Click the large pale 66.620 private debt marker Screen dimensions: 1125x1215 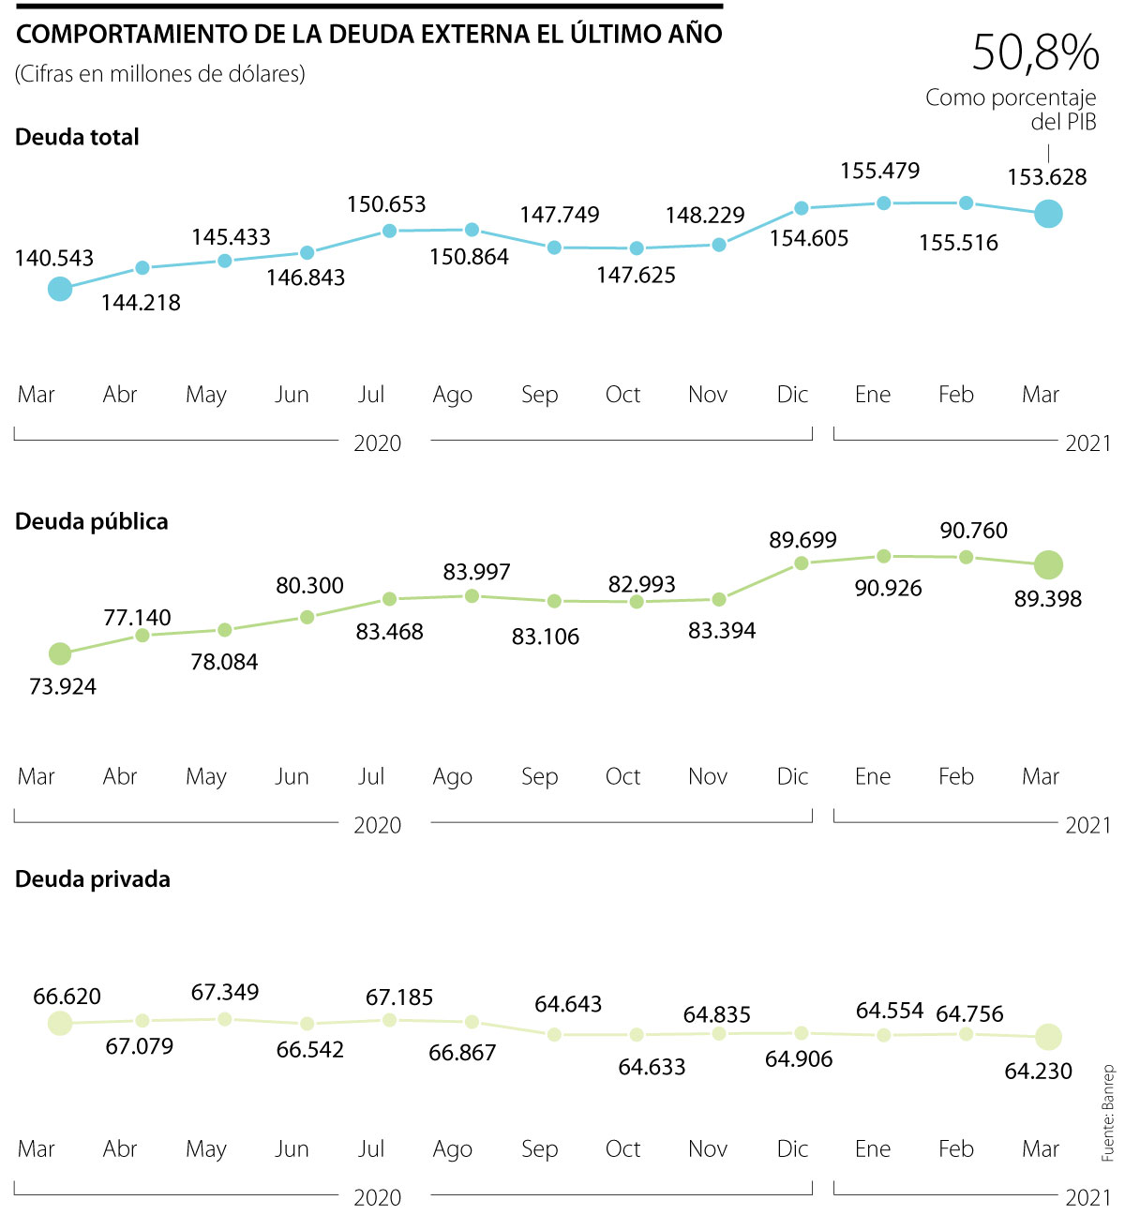point(59,1023)
